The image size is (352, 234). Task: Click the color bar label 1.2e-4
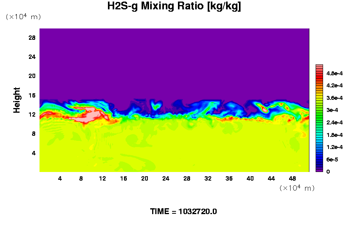[x=334, y=147]
